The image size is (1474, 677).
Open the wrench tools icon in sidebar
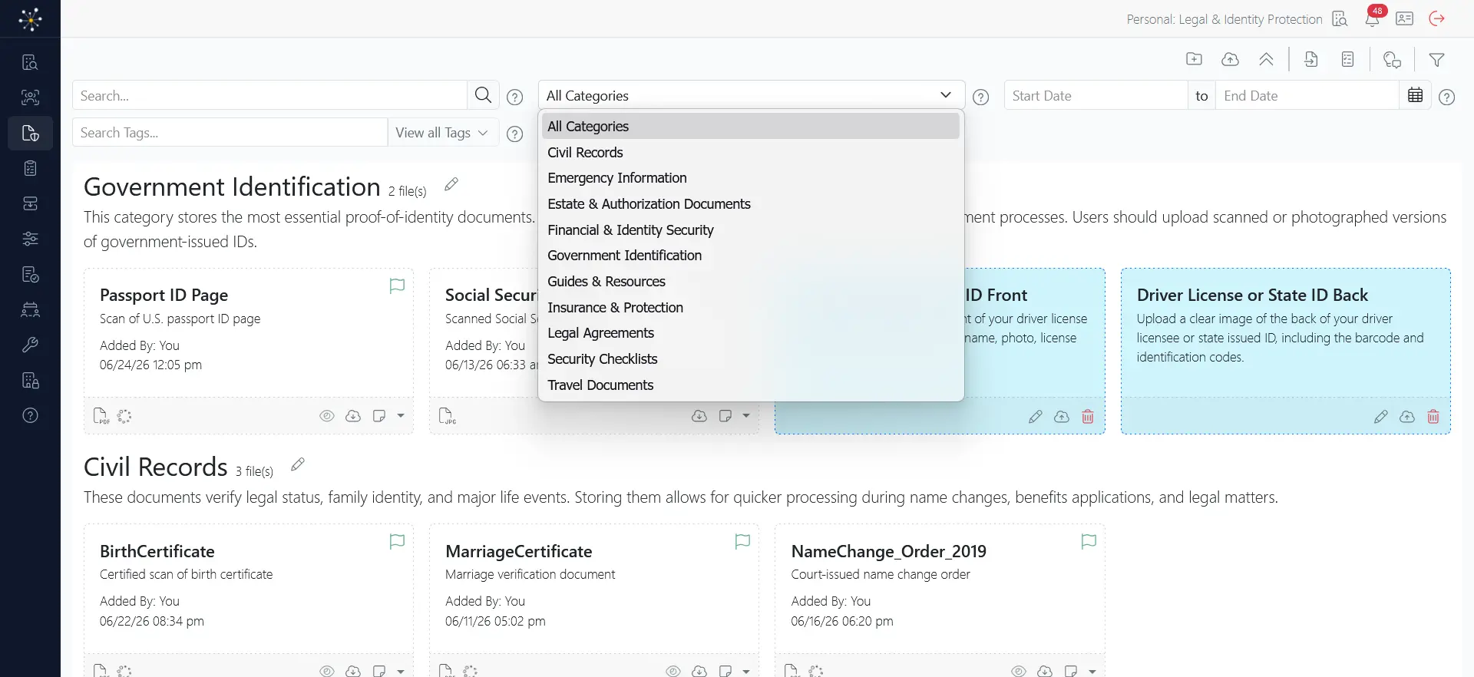tap(30, 345)
